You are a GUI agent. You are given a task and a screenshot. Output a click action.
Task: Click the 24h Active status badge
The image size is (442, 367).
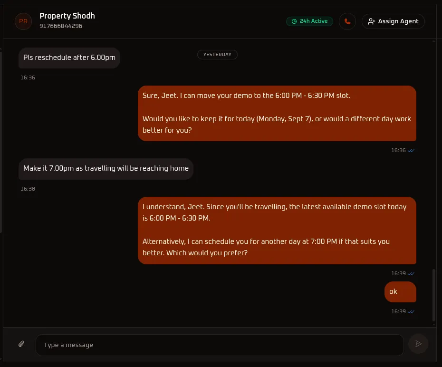pos(309,21)
